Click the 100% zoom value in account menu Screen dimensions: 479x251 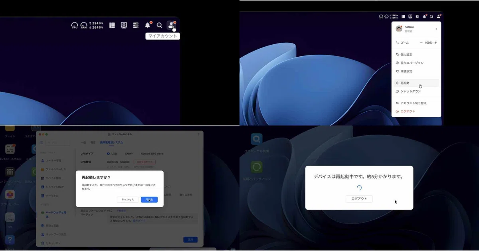pos(428,43)
